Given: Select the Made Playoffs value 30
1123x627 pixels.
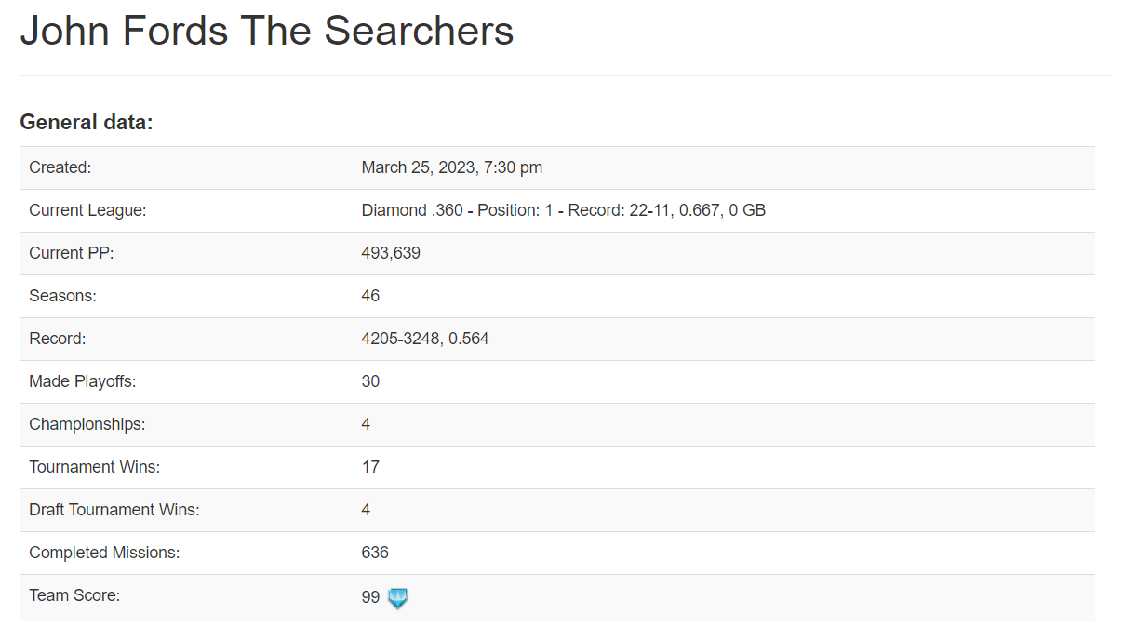Looking at the screenshot, I should click(370, 381).
